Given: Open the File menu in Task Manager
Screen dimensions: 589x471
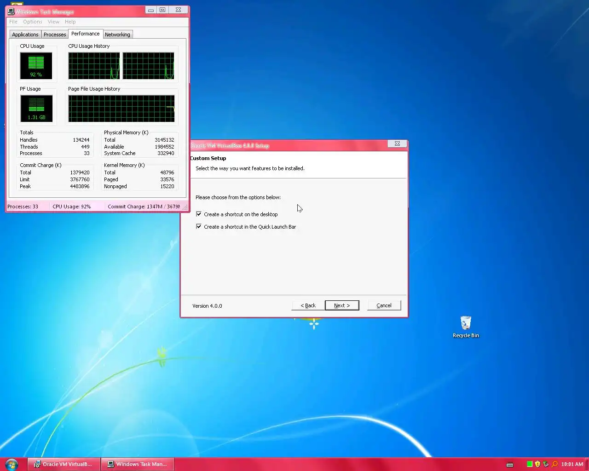Looking at the screenshot, I should 13,22.
